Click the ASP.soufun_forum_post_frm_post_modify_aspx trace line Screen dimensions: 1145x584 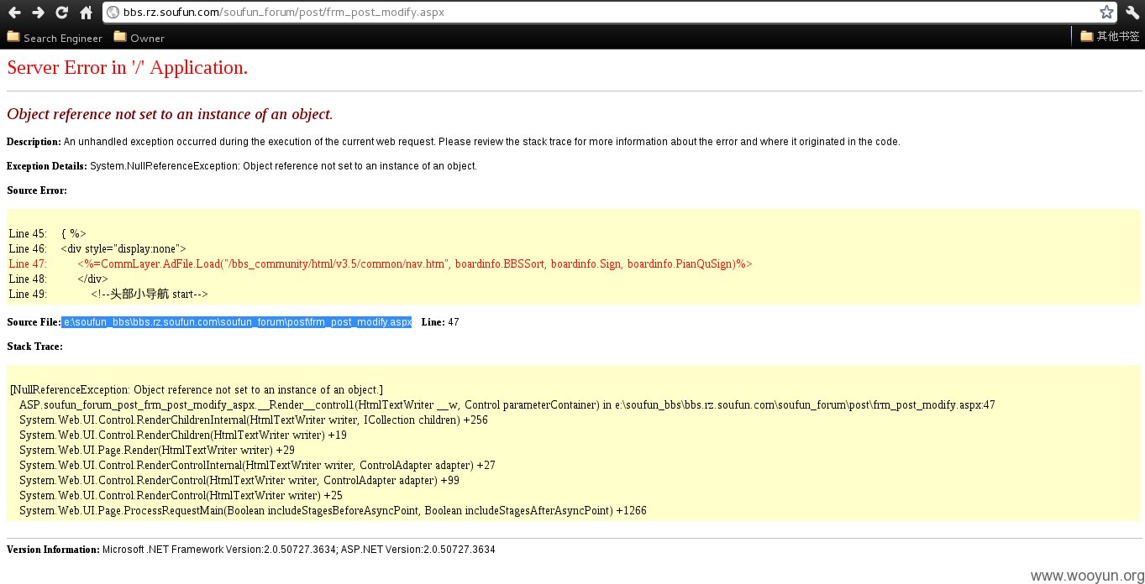point(507,405)
